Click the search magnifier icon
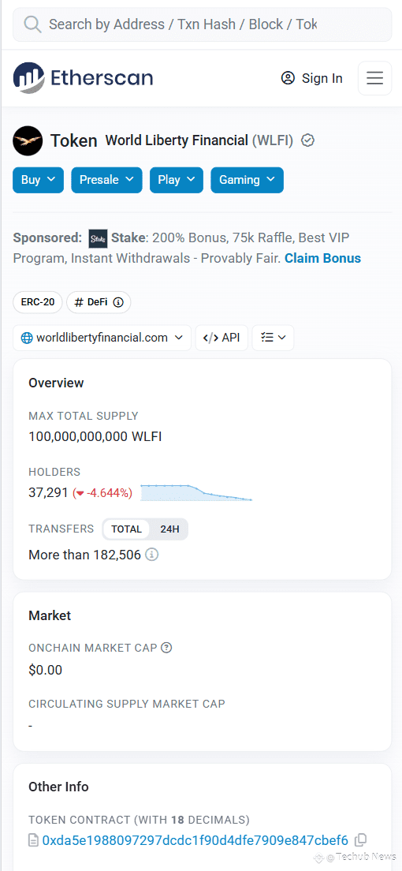This screenshot has height=871, width=402. click(x=33, y=24)
